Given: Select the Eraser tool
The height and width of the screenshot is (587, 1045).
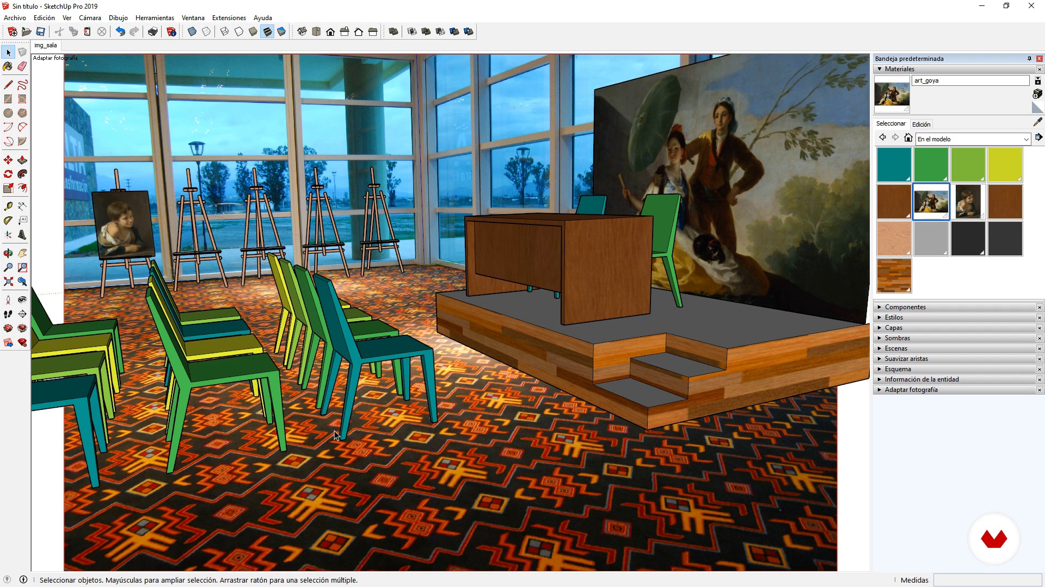Looking at the screenshot, I should tap(22, 66).
